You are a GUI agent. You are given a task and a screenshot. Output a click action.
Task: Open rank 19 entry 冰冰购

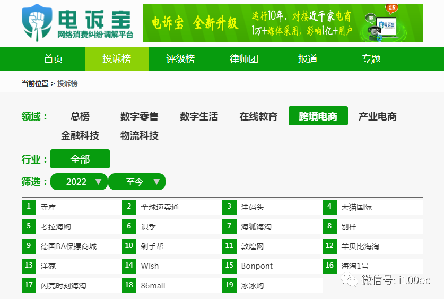[272, 286]
